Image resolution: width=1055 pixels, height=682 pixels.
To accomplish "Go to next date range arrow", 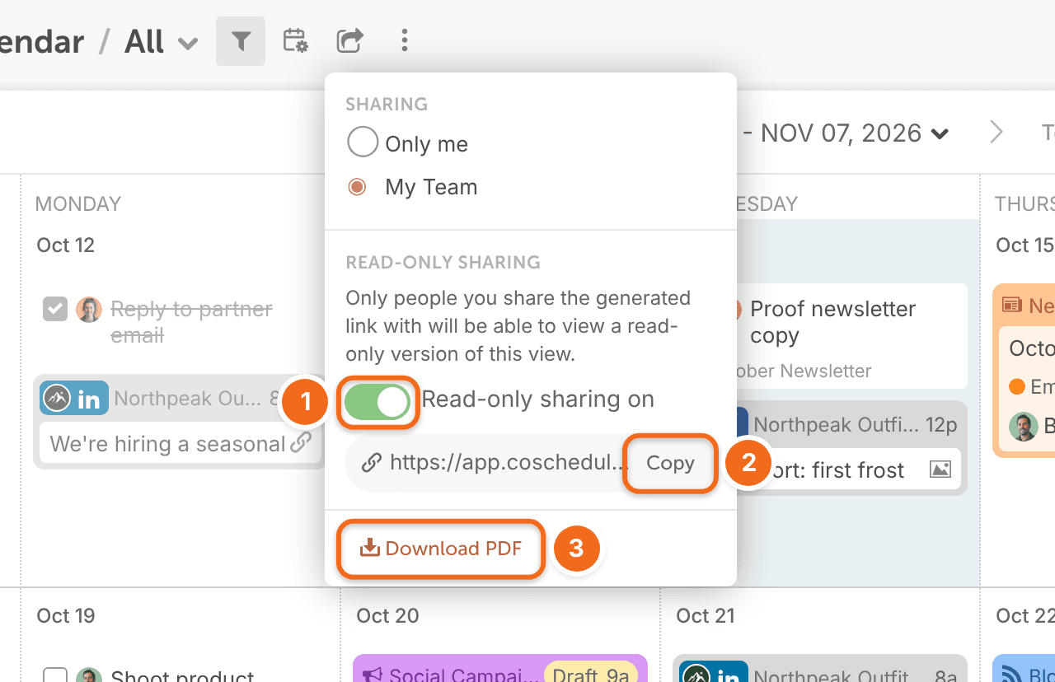I will point(996,133).
